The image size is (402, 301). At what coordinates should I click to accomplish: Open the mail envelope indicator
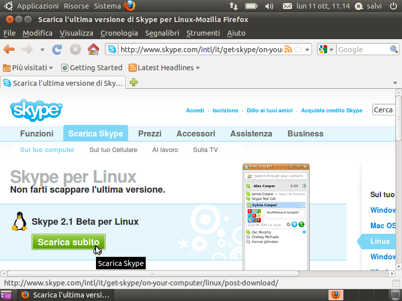point(287,6)
